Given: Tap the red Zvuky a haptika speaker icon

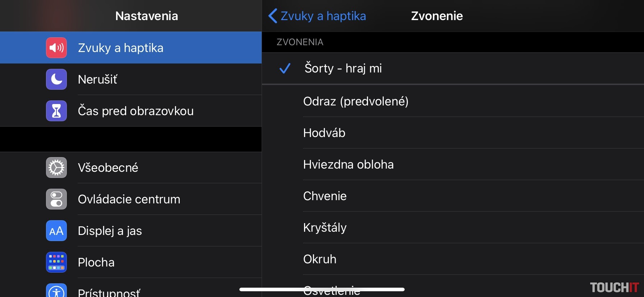Looking at the screenshot, I should (56, 48).
